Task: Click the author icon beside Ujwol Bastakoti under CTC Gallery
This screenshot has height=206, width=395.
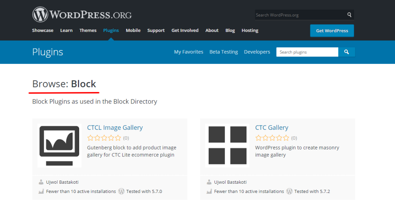Action: 209,182
